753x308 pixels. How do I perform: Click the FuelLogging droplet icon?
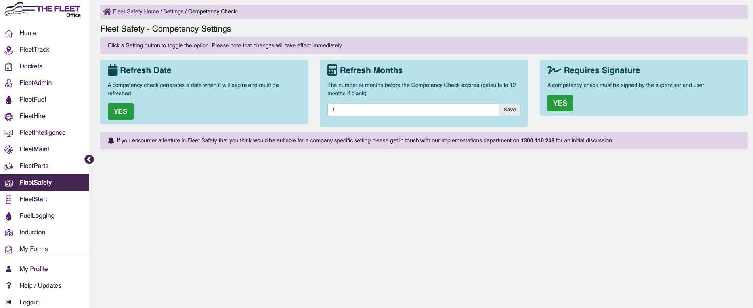tap(9, 216)
